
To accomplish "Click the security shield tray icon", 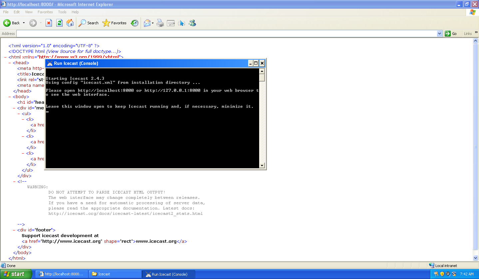I will click(442, 274).
